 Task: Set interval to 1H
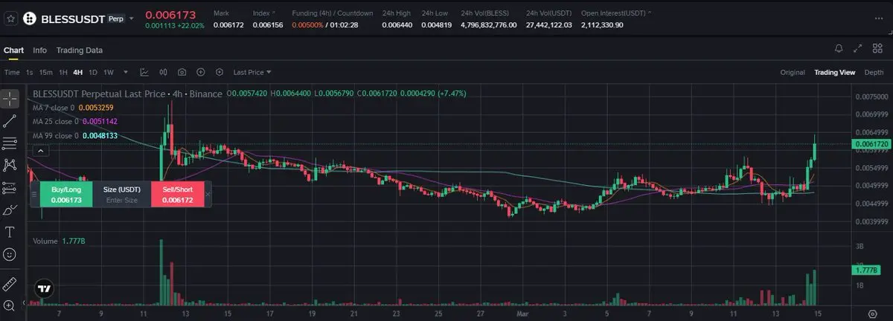63,72
